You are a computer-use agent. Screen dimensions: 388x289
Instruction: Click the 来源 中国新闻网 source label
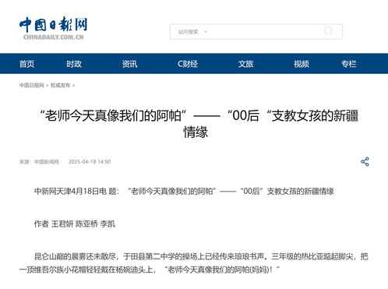[39, 162]
